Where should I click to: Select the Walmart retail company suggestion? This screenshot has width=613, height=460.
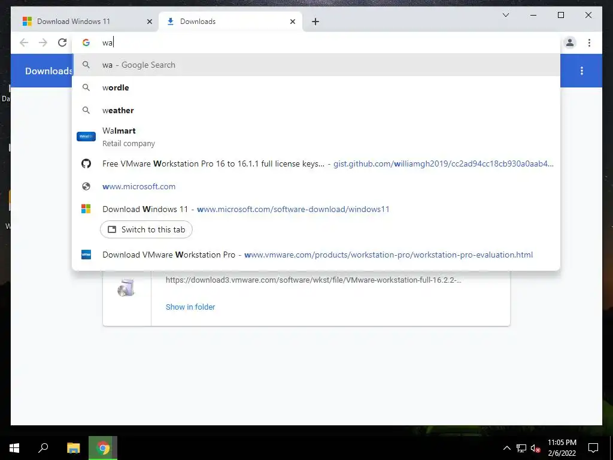316,137
